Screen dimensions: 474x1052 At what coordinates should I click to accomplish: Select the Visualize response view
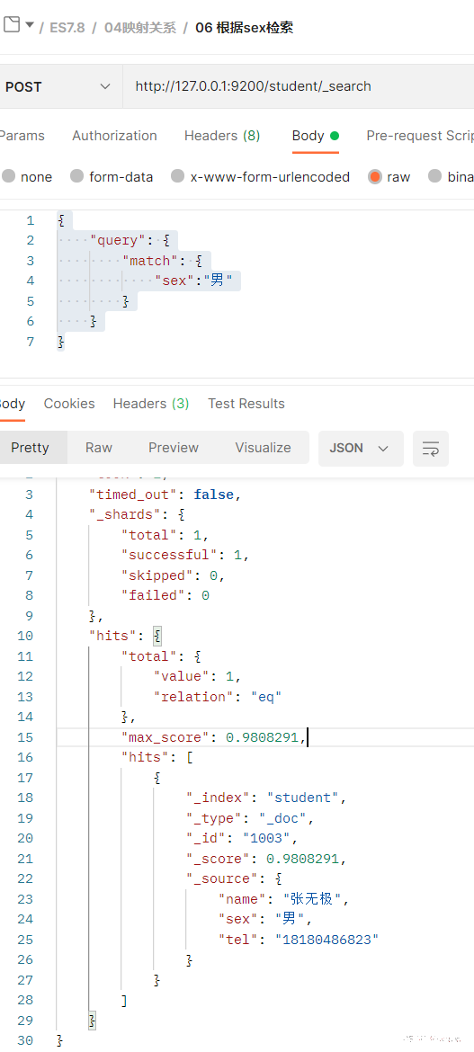point(264,448)
